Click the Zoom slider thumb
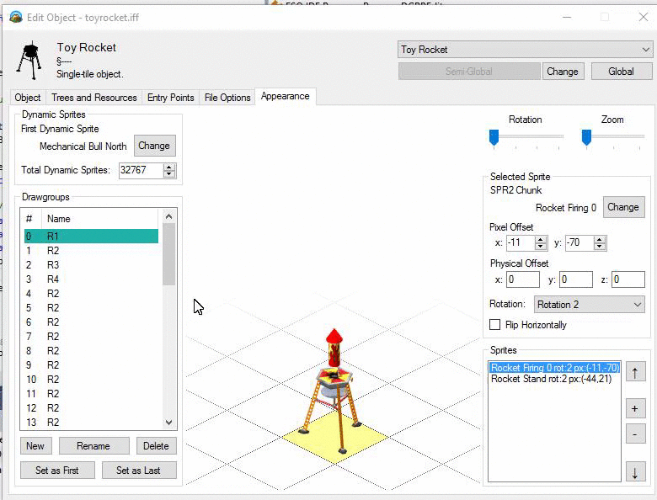Image resolution: width=657 pixels, height=500 pixels. pos(586,137)
